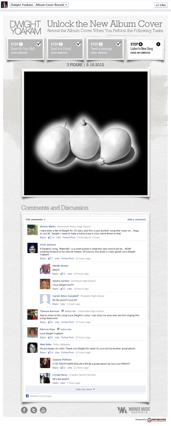Click the thumbs-up icon on Gaetane Pelletier's reply

click(x=62, y=367)
